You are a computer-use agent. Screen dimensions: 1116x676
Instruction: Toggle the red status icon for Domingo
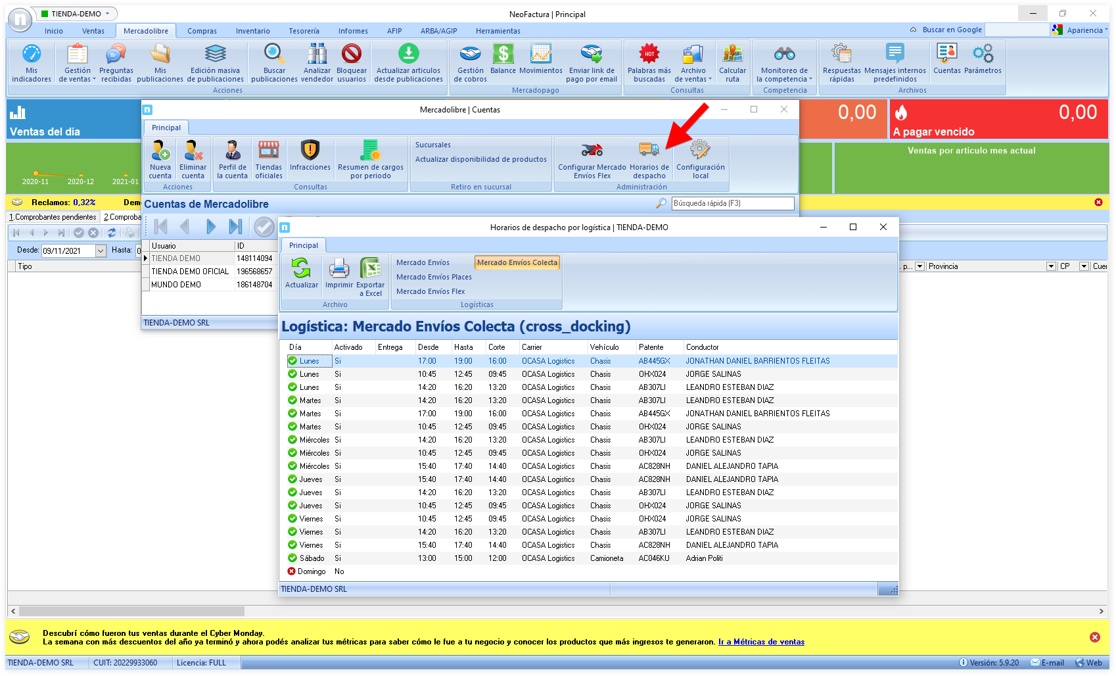292,571
